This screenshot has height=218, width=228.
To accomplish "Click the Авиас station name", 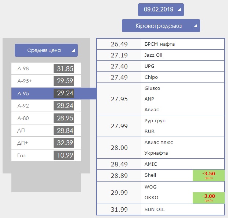I will [152, 110].
